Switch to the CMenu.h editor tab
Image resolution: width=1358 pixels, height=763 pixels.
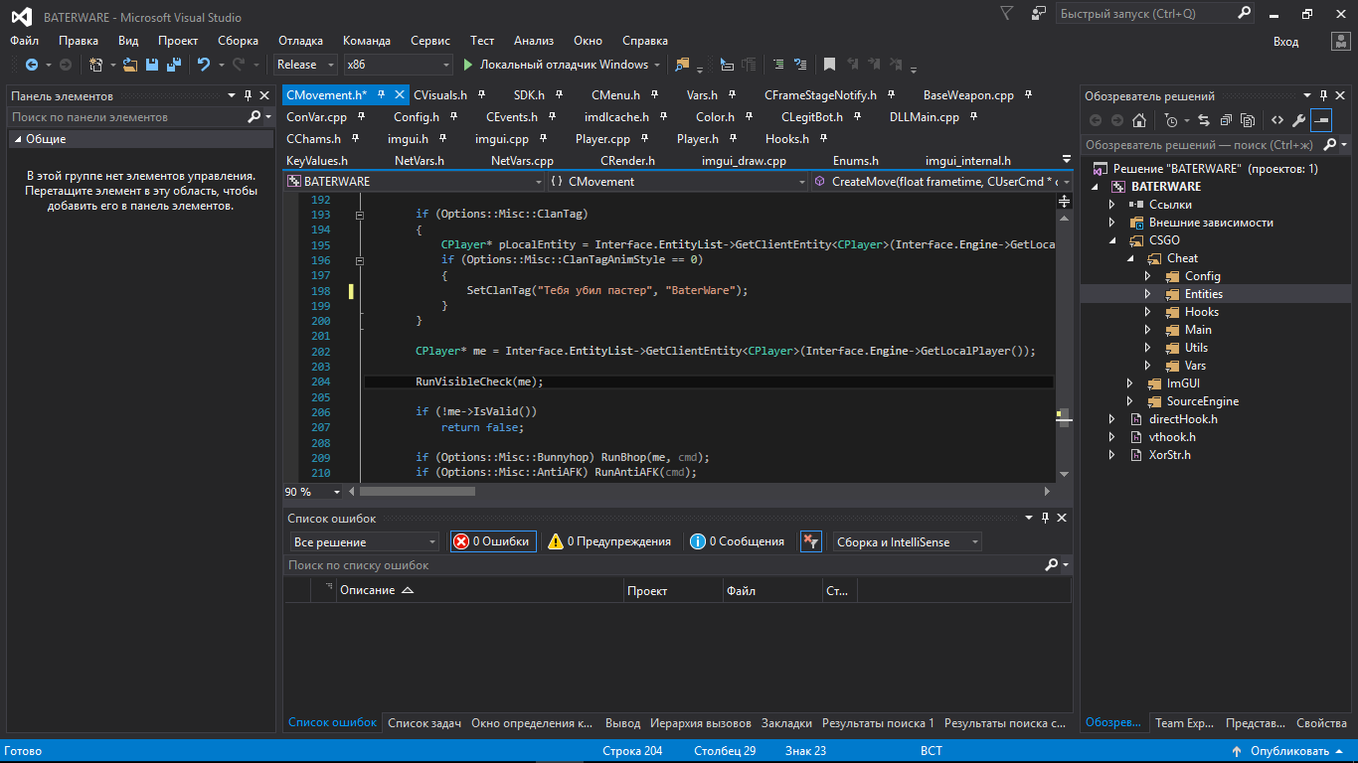click(x=615, y=95)
